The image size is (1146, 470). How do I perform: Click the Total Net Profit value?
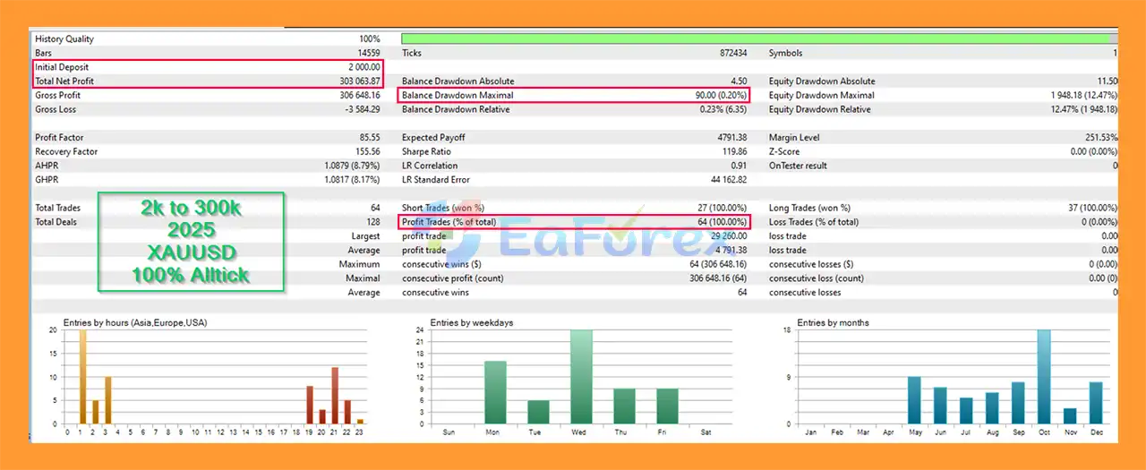[356, 81]
